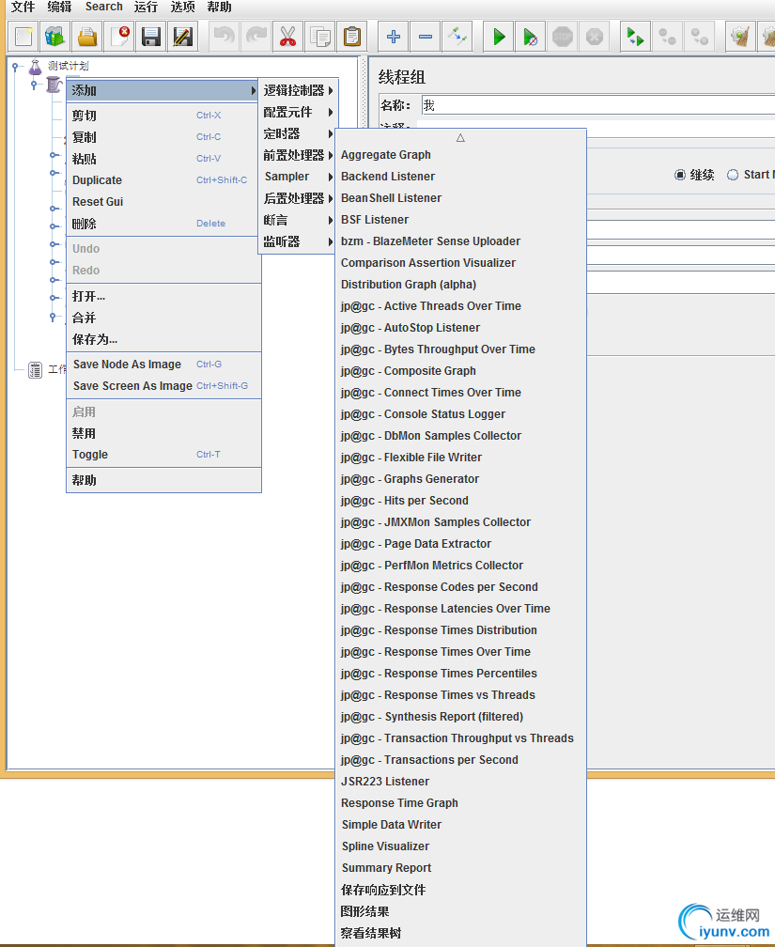Select the workbench clipboard icon in tree
Screen dimensions: 775x947
[35, 369]
